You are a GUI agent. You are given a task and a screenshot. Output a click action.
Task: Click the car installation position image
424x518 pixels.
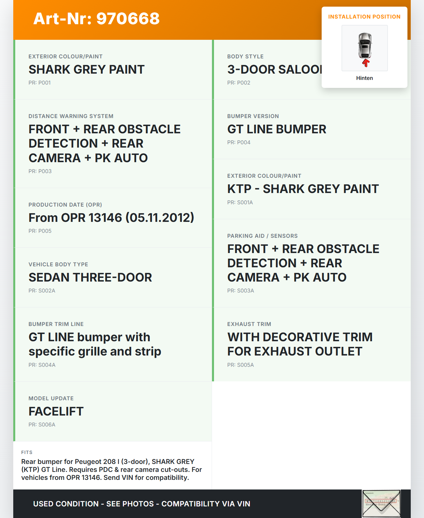point(364,48)
